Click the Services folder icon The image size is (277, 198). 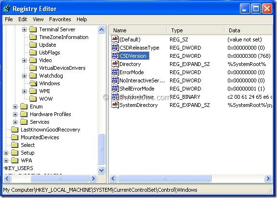pos(24,122)
